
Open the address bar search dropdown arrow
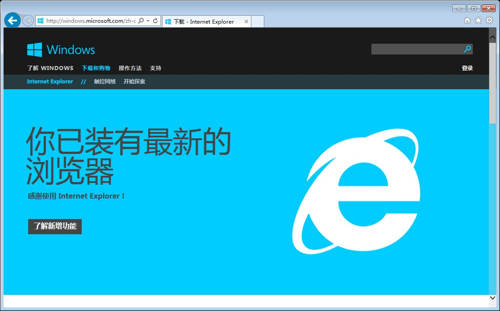point(147,21)
